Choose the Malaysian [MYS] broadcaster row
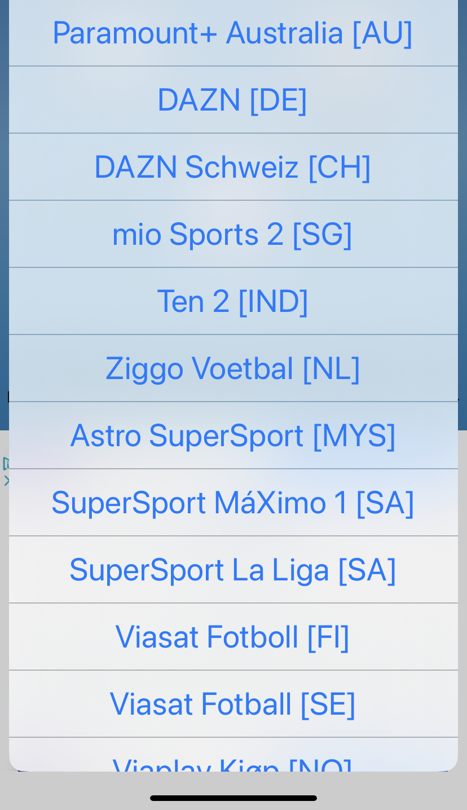Viewport: 467px width, 810px height. tap(233, 435)
